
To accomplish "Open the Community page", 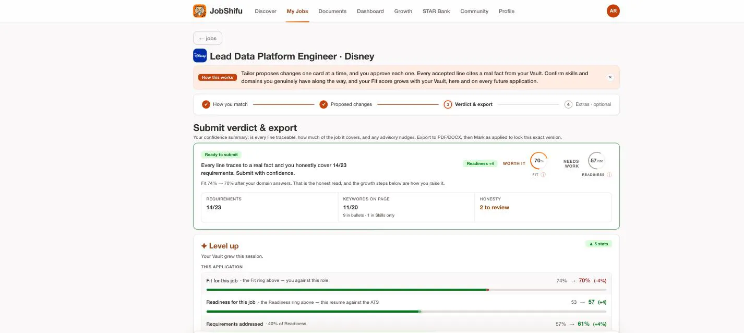I will pyautogui.click(x=474, y=11).
